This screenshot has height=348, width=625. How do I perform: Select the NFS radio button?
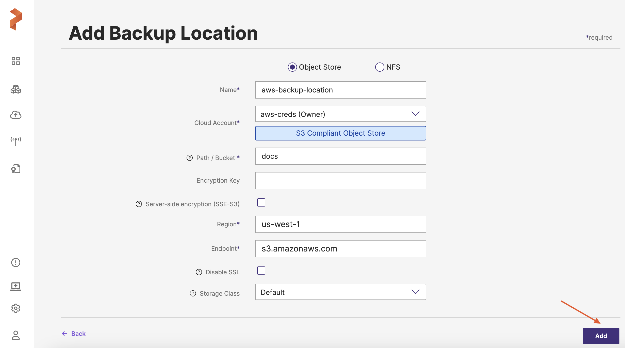(x=380, y=67)
